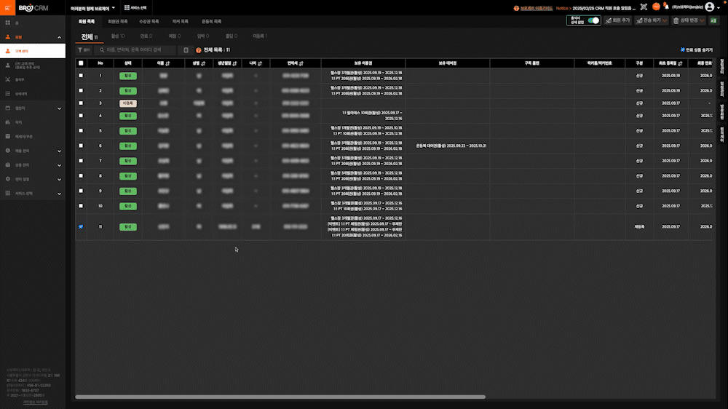Sort by the 최초 등록일 column header
This screenshot has width=728, height=409.
[670, 63]
